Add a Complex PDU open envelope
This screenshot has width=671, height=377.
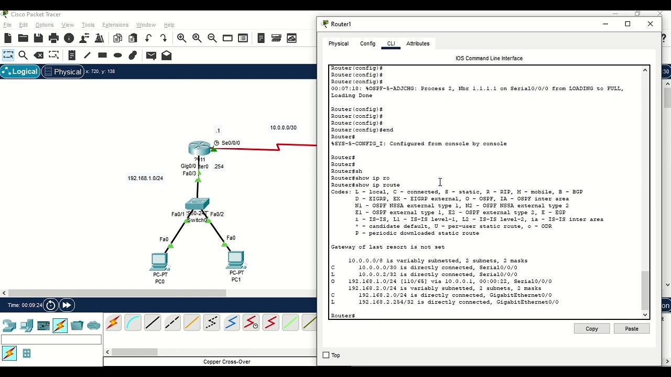pyautogui.click(x=167, y=55)
